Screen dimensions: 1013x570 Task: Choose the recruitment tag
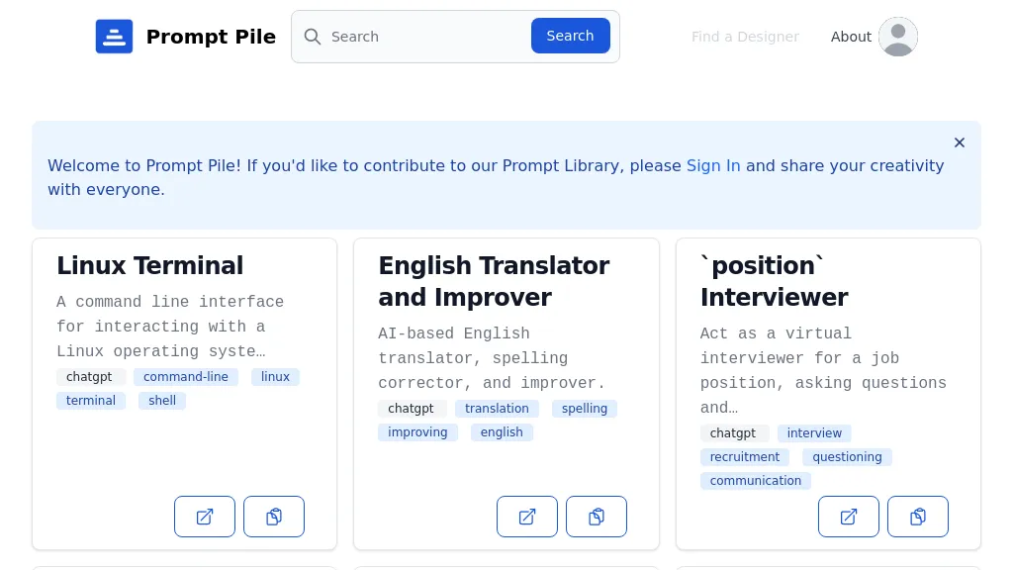[x=745, y=457]
